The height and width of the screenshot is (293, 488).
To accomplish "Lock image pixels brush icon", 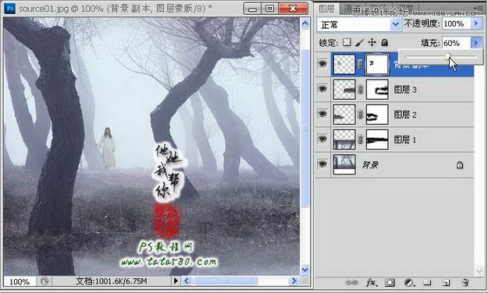I will pos(359,42).
